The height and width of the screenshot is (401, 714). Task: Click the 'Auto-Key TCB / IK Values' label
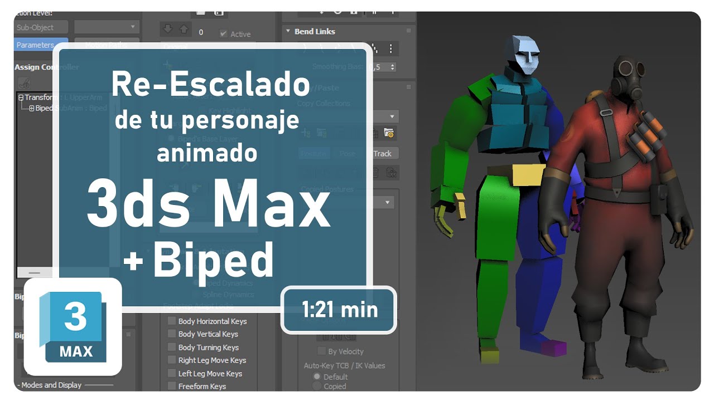coord(344,365)
